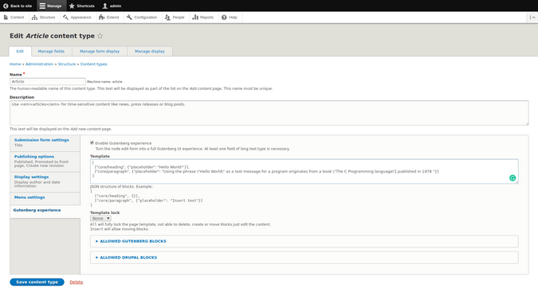Viewport: 538px width, 292px height.
Task: Click the Structure breadcrumb link
Action: (x=67, y=64)
